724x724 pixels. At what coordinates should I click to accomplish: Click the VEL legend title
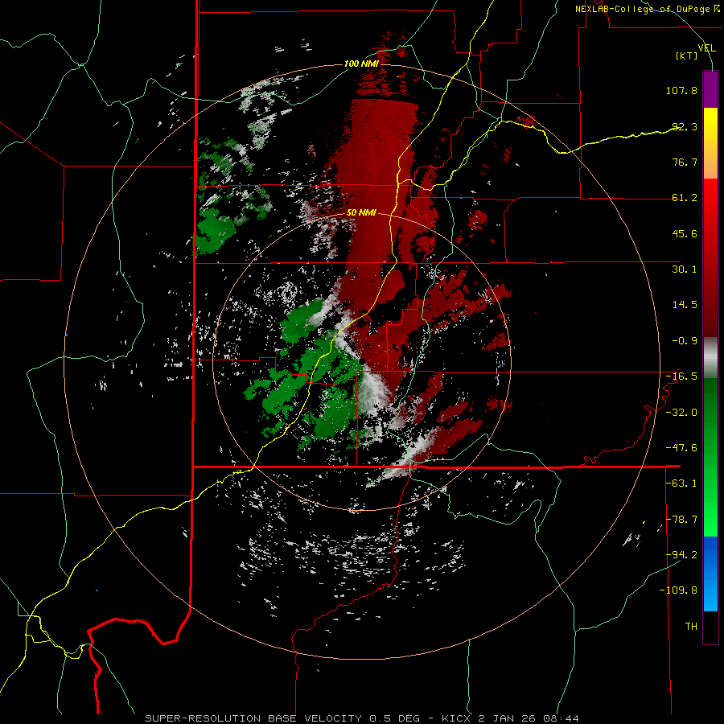tap(706, 47)
